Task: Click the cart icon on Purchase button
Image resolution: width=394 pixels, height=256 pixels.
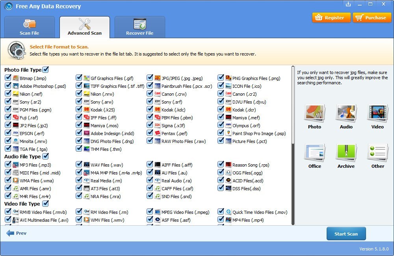Action: 360,17
